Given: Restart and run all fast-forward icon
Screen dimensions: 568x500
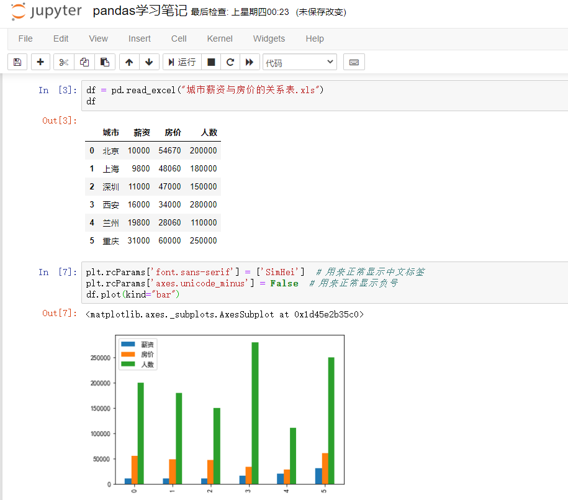Looking at the screenshot, I should [x=250, y=62].
